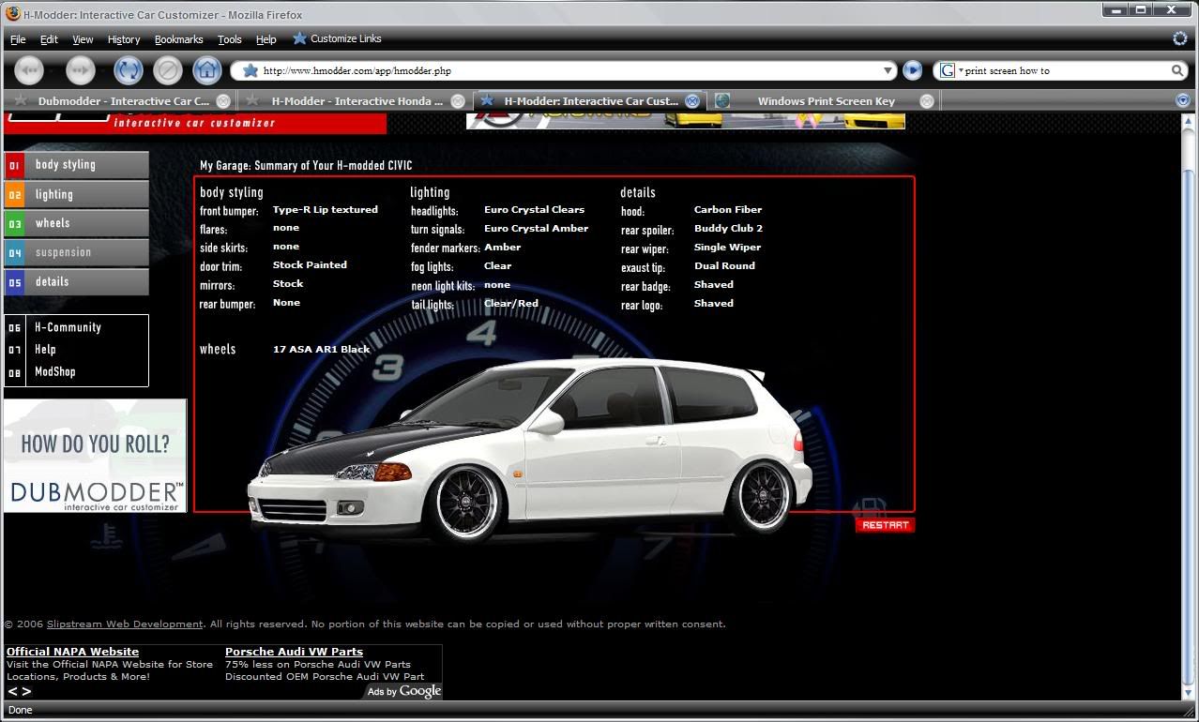Click the 'Dual Round' exhaust tip value
Screen dimensions: 1199x722
tap(724, 266)
